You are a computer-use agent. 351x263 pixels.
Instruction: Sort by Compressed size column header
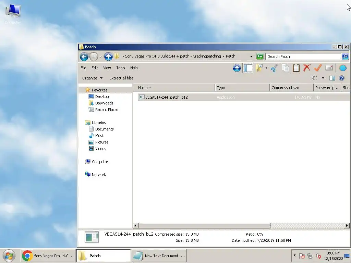point(291,88)
